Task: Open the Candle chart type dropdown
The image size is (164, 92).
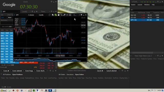Action: pyautogui.click(x=43, y=15)
